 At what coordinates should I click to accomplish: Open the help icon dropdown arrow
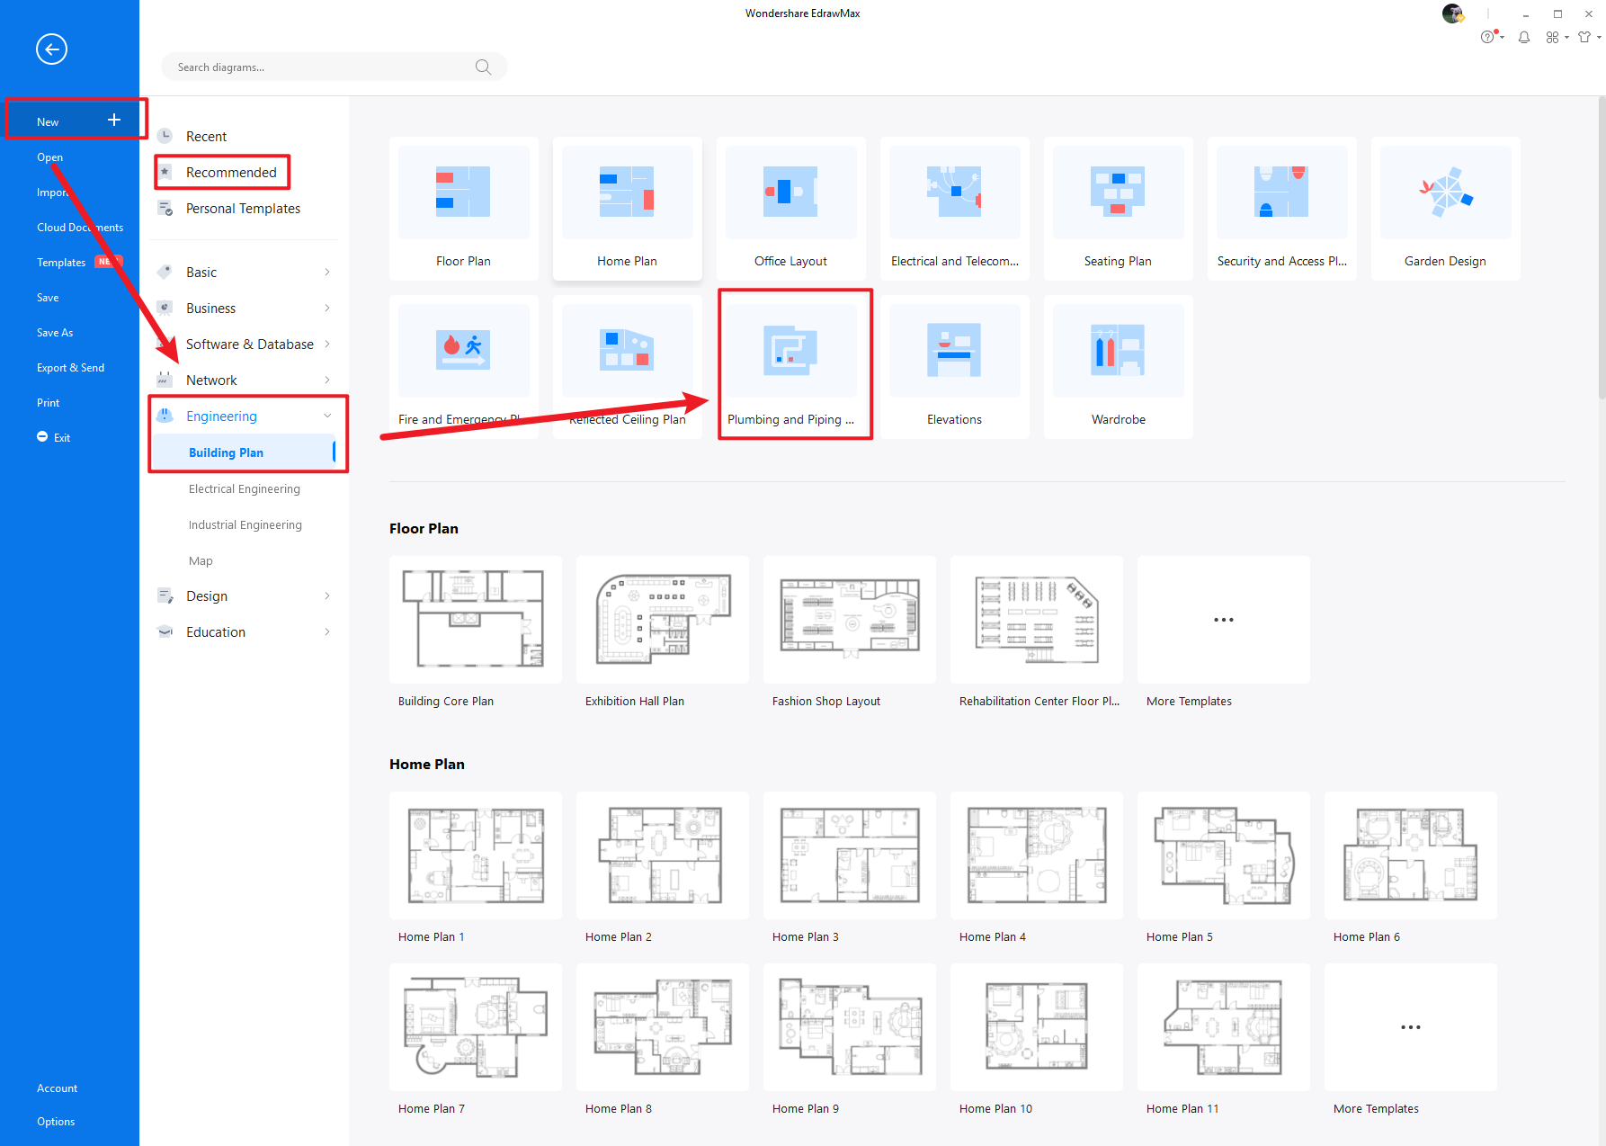(x=1502, y=38)
